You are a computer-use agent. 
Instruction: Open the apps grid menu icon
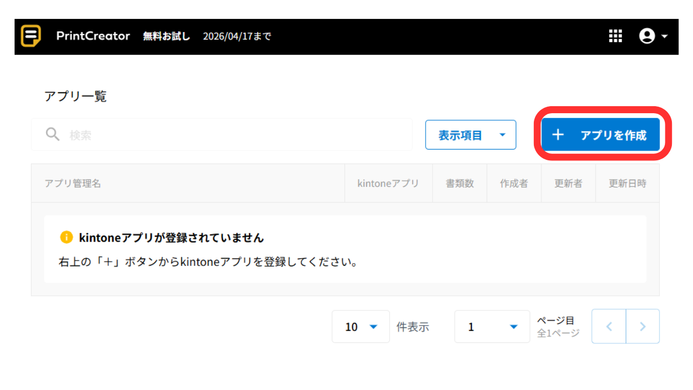click(x=615, y=36)
